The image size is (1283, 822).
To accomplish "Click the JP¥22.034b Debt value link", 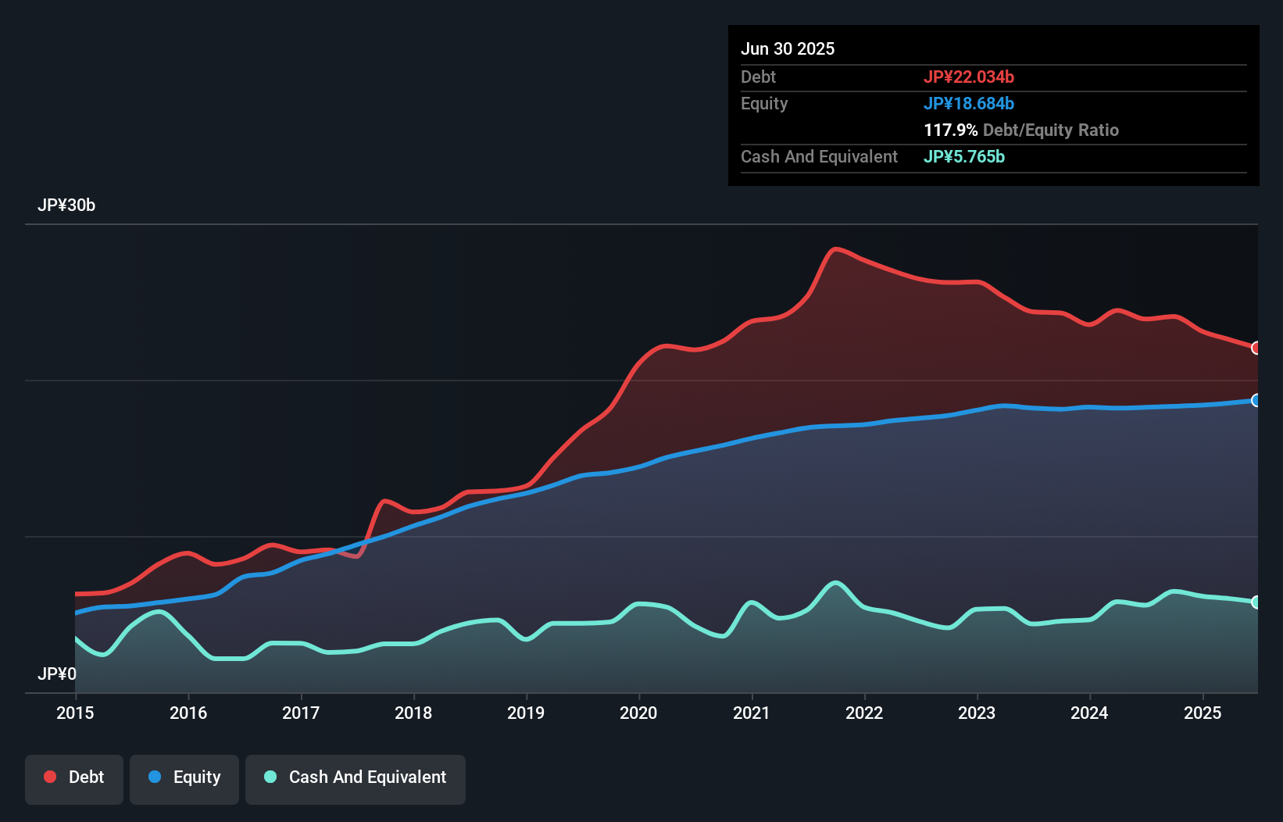I will pos(969,77).
